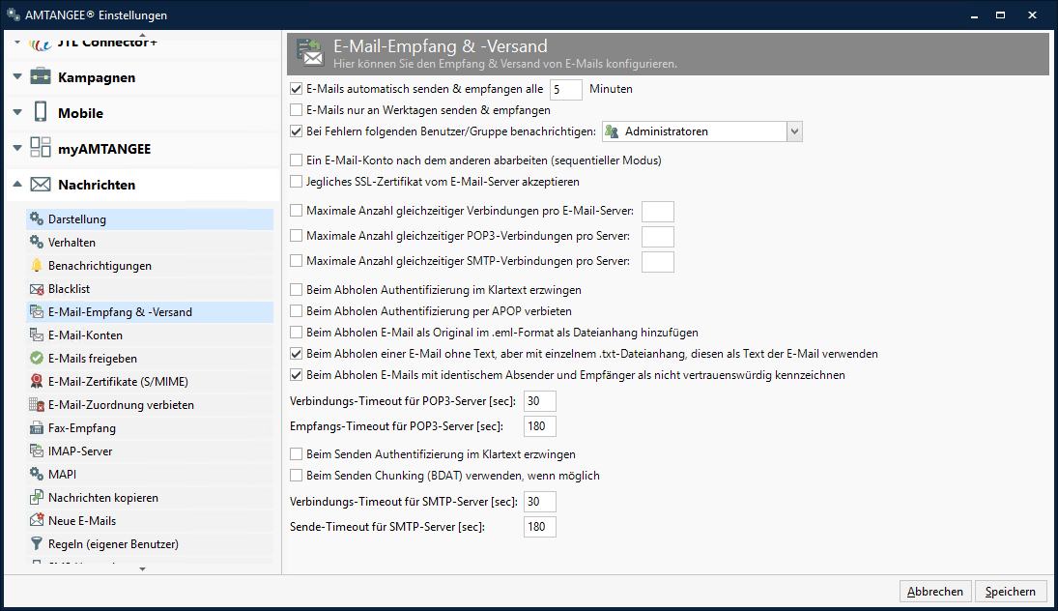Expand the Kampagnen section arrow
The width and height of the screenshot is (1058, 611).
coord(17,76)
